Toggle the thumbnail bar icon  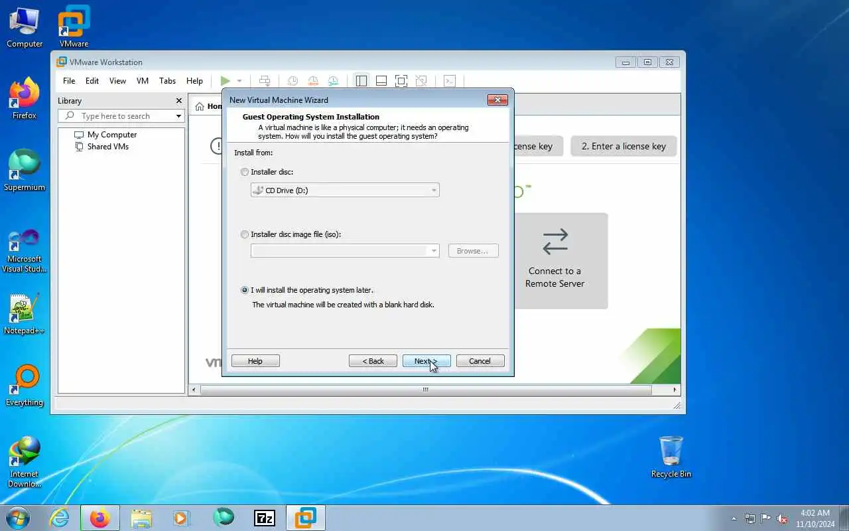[381, 81]
